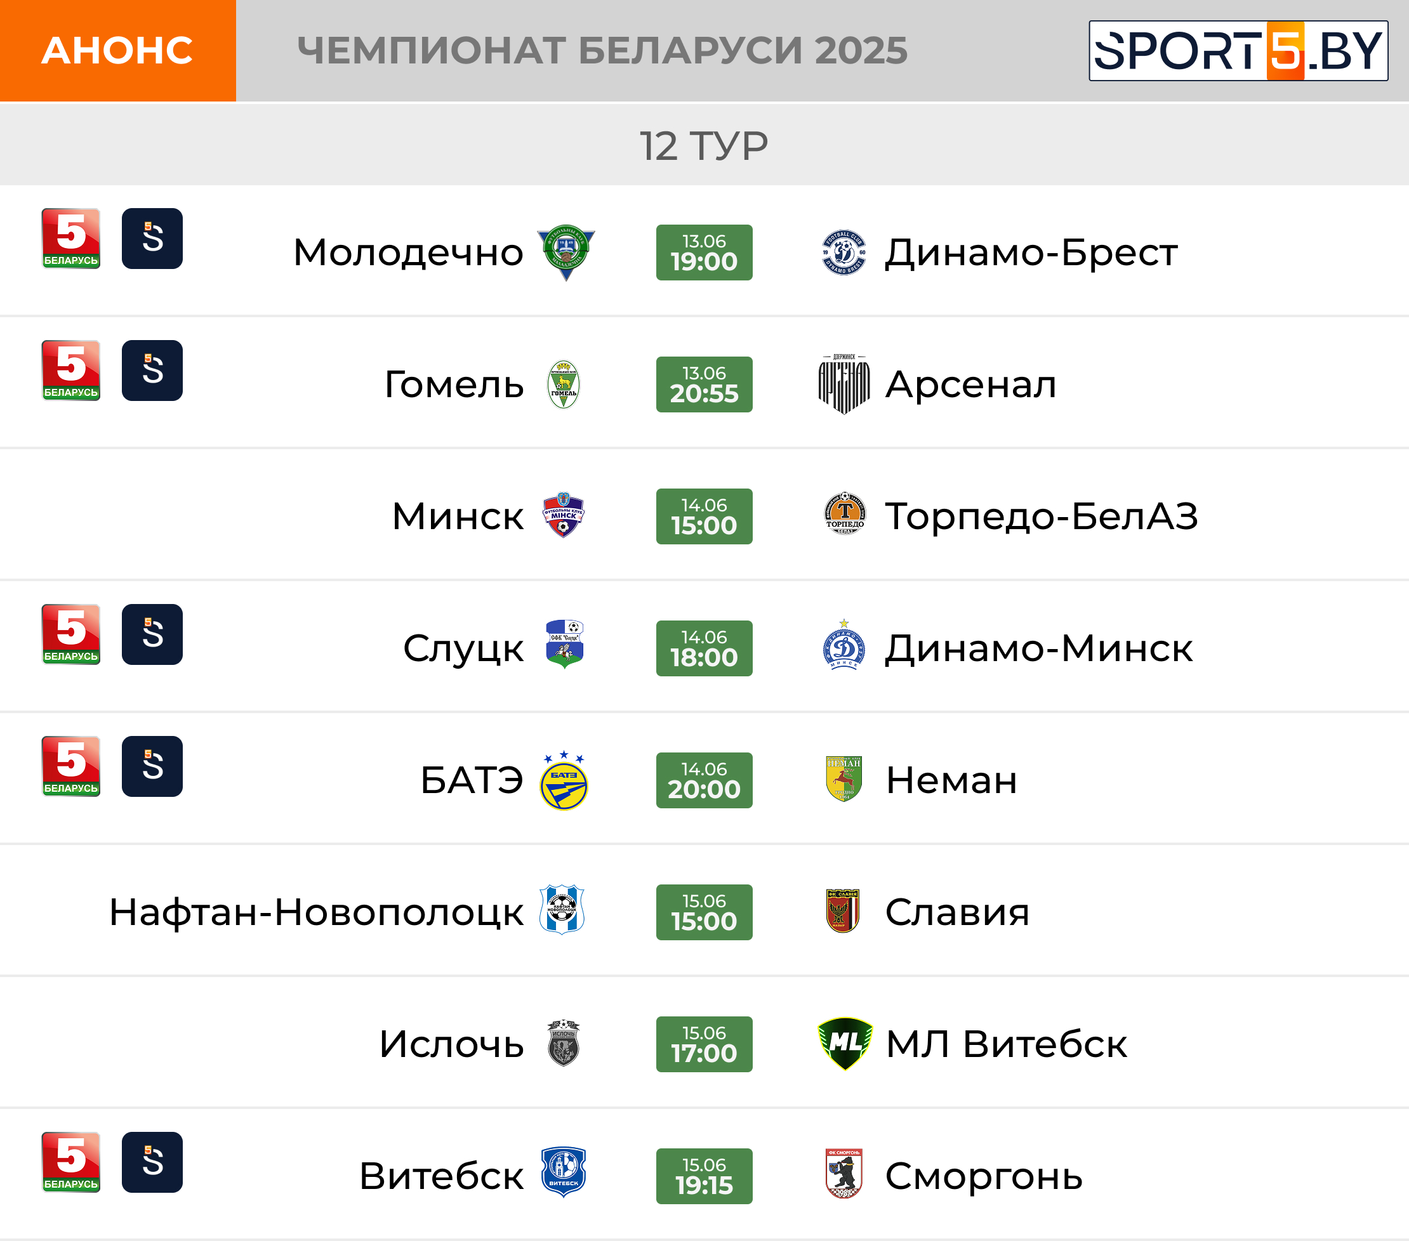
Task: Click the 13.06 19:00 match time badge
Action: [704, 252]
